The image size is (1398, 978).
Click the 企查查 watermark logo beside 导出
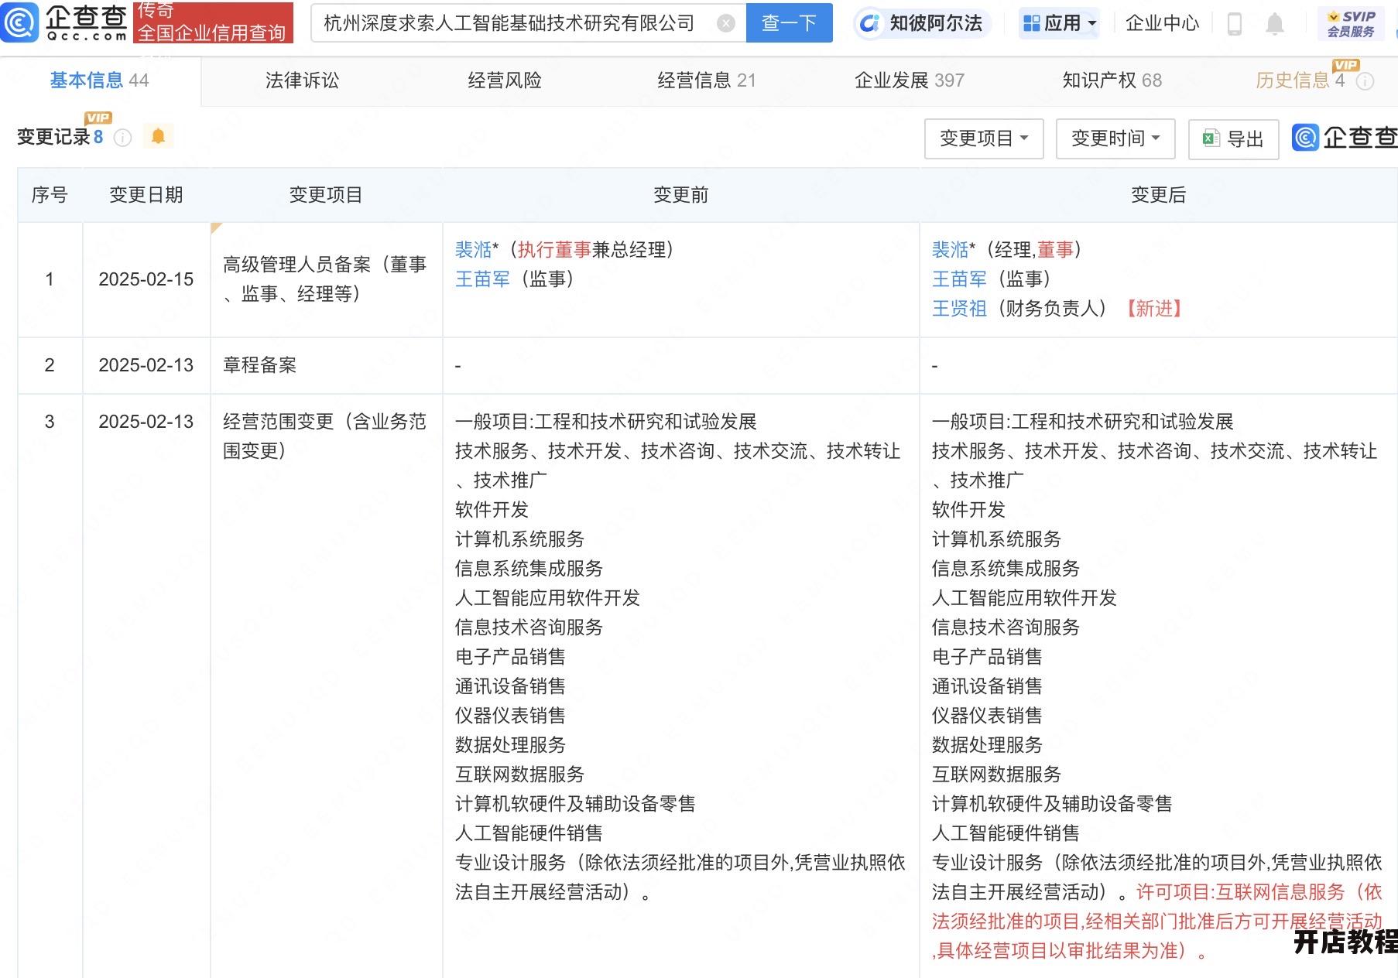coord(1345,138)
